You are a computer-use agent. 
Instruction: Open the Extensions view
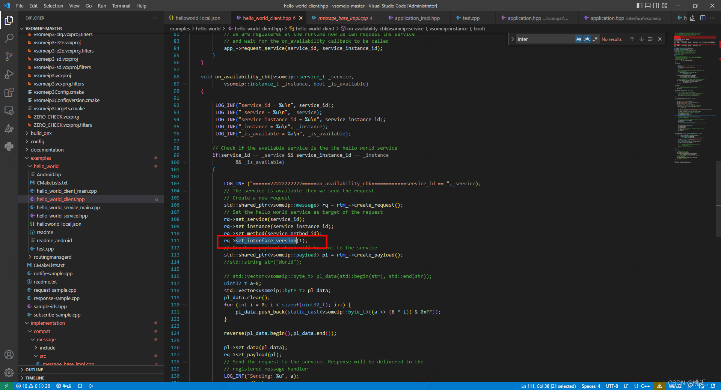(9, 92)
